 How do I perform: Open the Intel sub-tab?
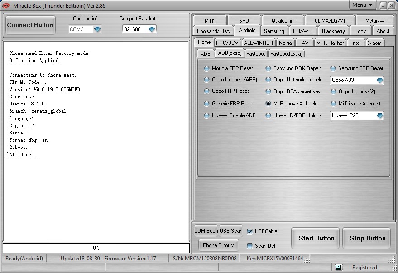click(x=356, y=43)
